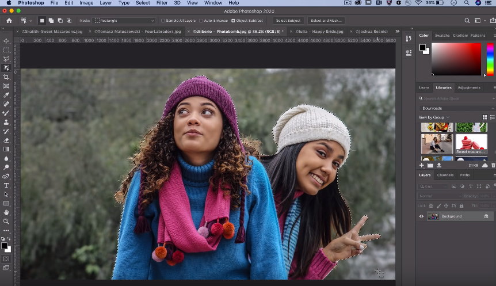The height and width of the screenshot is (286, 496).
Task: Select the Blur tool
Action: pyautogui.click(x=6, y=158)
